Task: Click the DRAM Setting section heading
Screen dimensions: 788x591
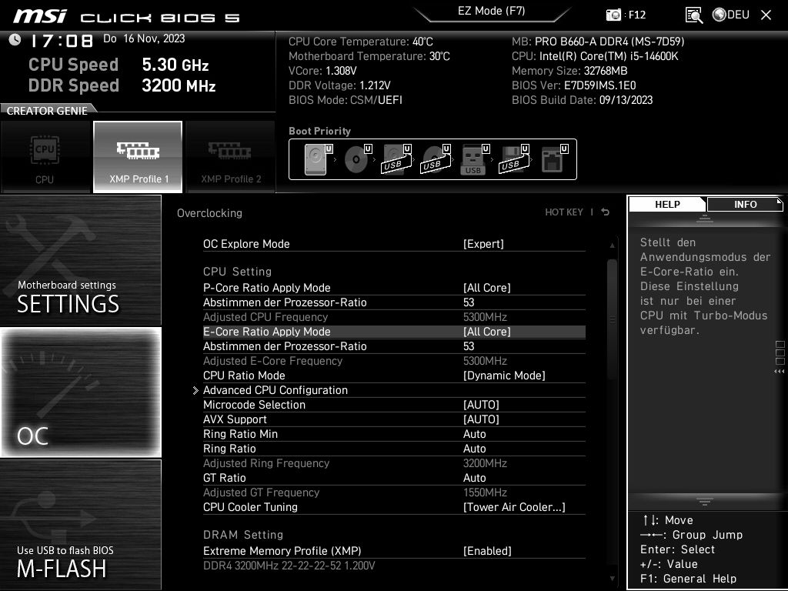Action: click(243, 535)
